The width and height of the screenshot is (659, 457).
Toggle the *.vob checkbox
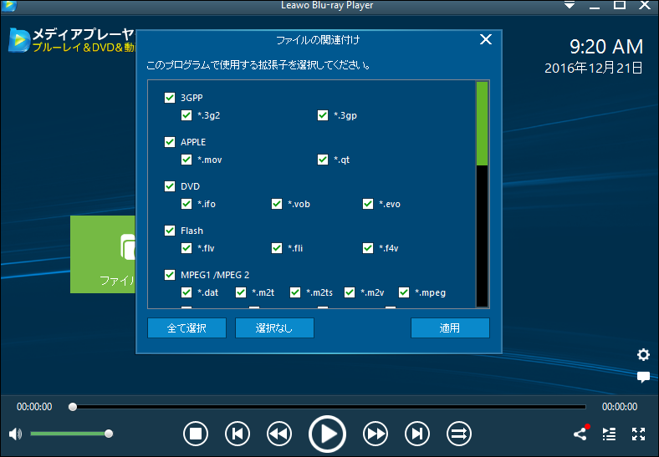277,204
